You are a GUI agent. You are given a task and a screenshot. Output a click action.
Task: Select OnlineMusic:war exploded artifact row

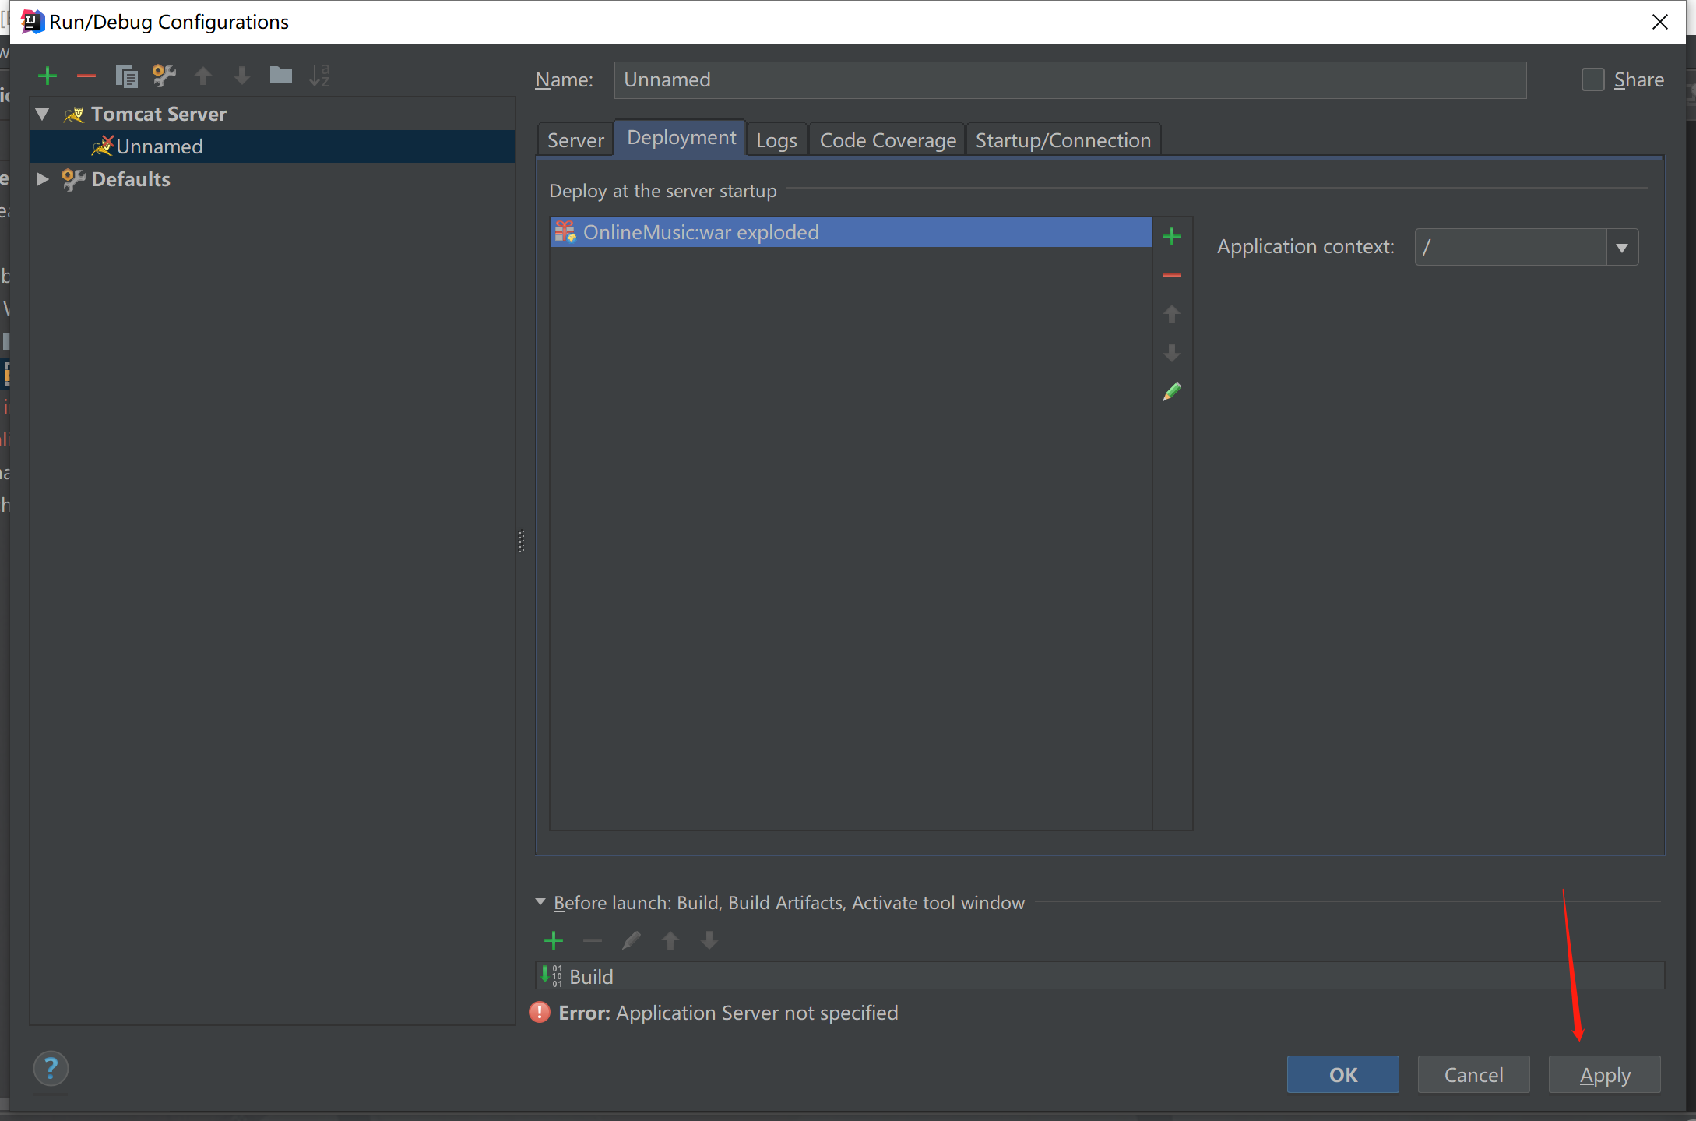[850, 232]
